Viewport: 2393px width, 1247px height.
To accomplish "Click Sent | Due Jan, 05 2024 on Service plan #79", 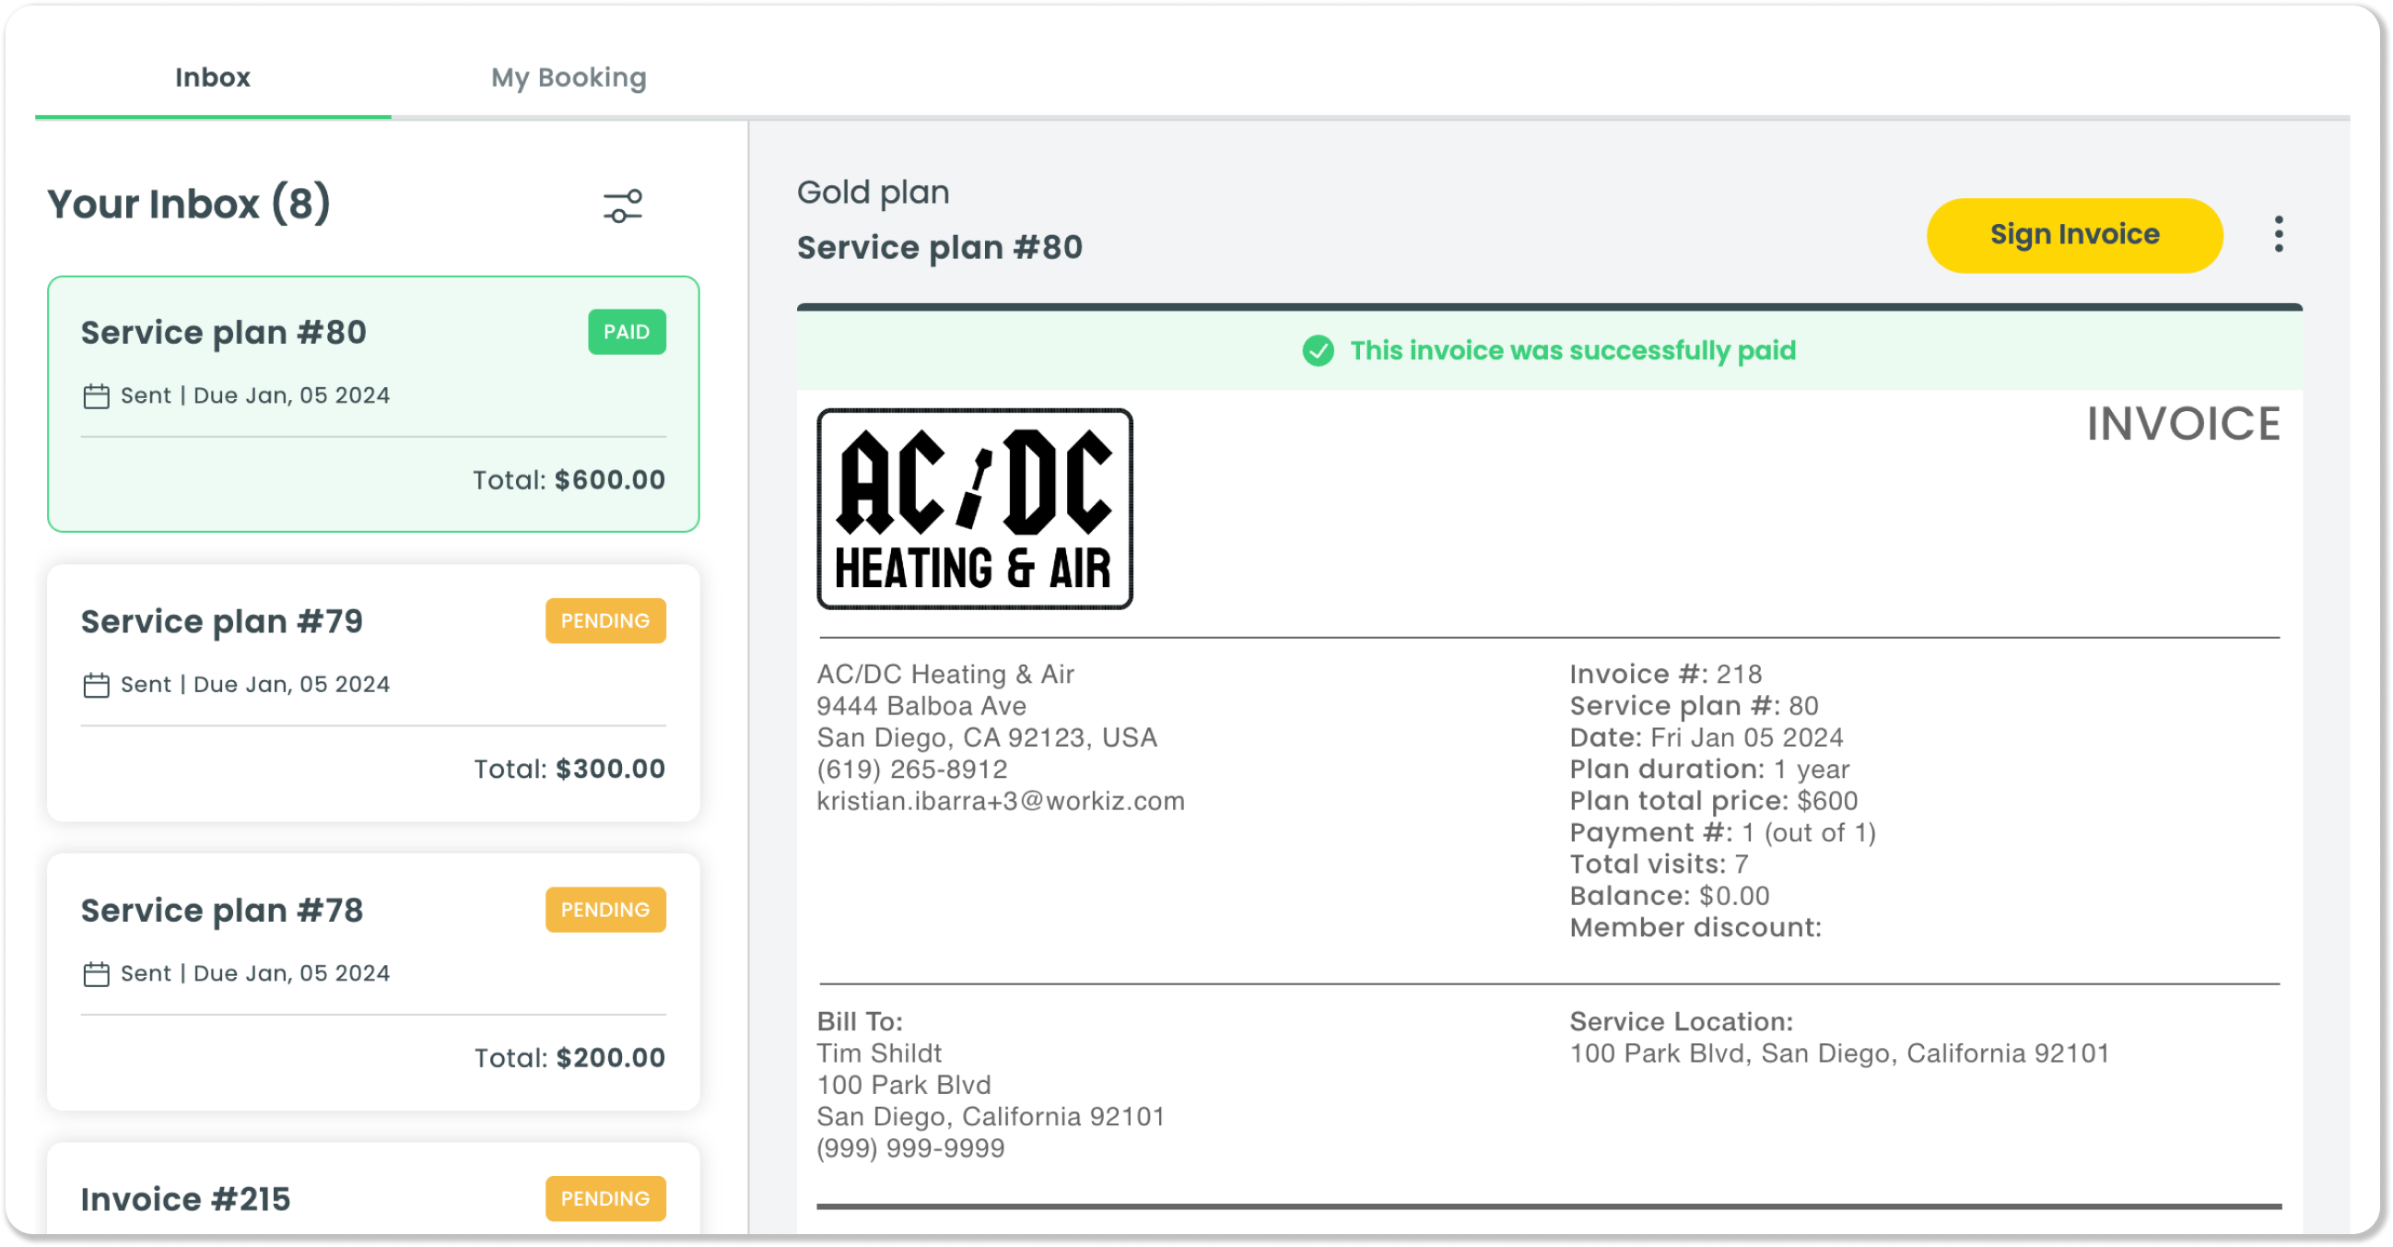I will pos(254,686).
